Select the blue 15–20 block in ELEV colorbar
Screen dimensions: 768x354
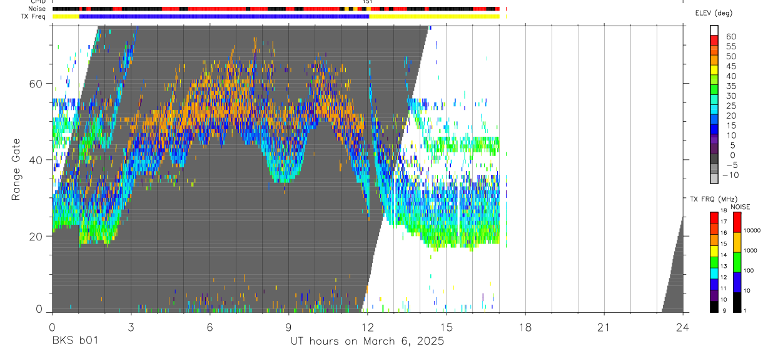[x=714, y=120]
